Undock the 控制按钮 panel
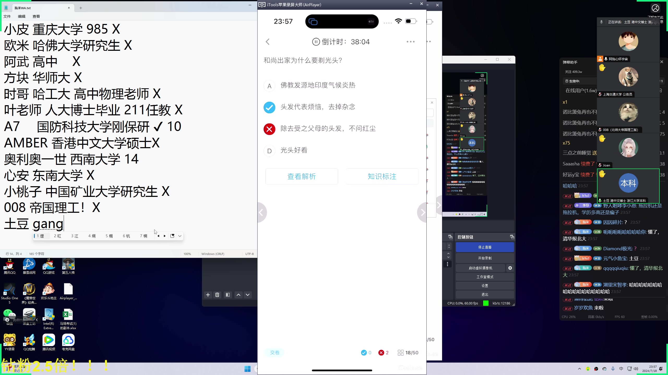This screenshot has height=375, width=668. (x=512, y=237)
